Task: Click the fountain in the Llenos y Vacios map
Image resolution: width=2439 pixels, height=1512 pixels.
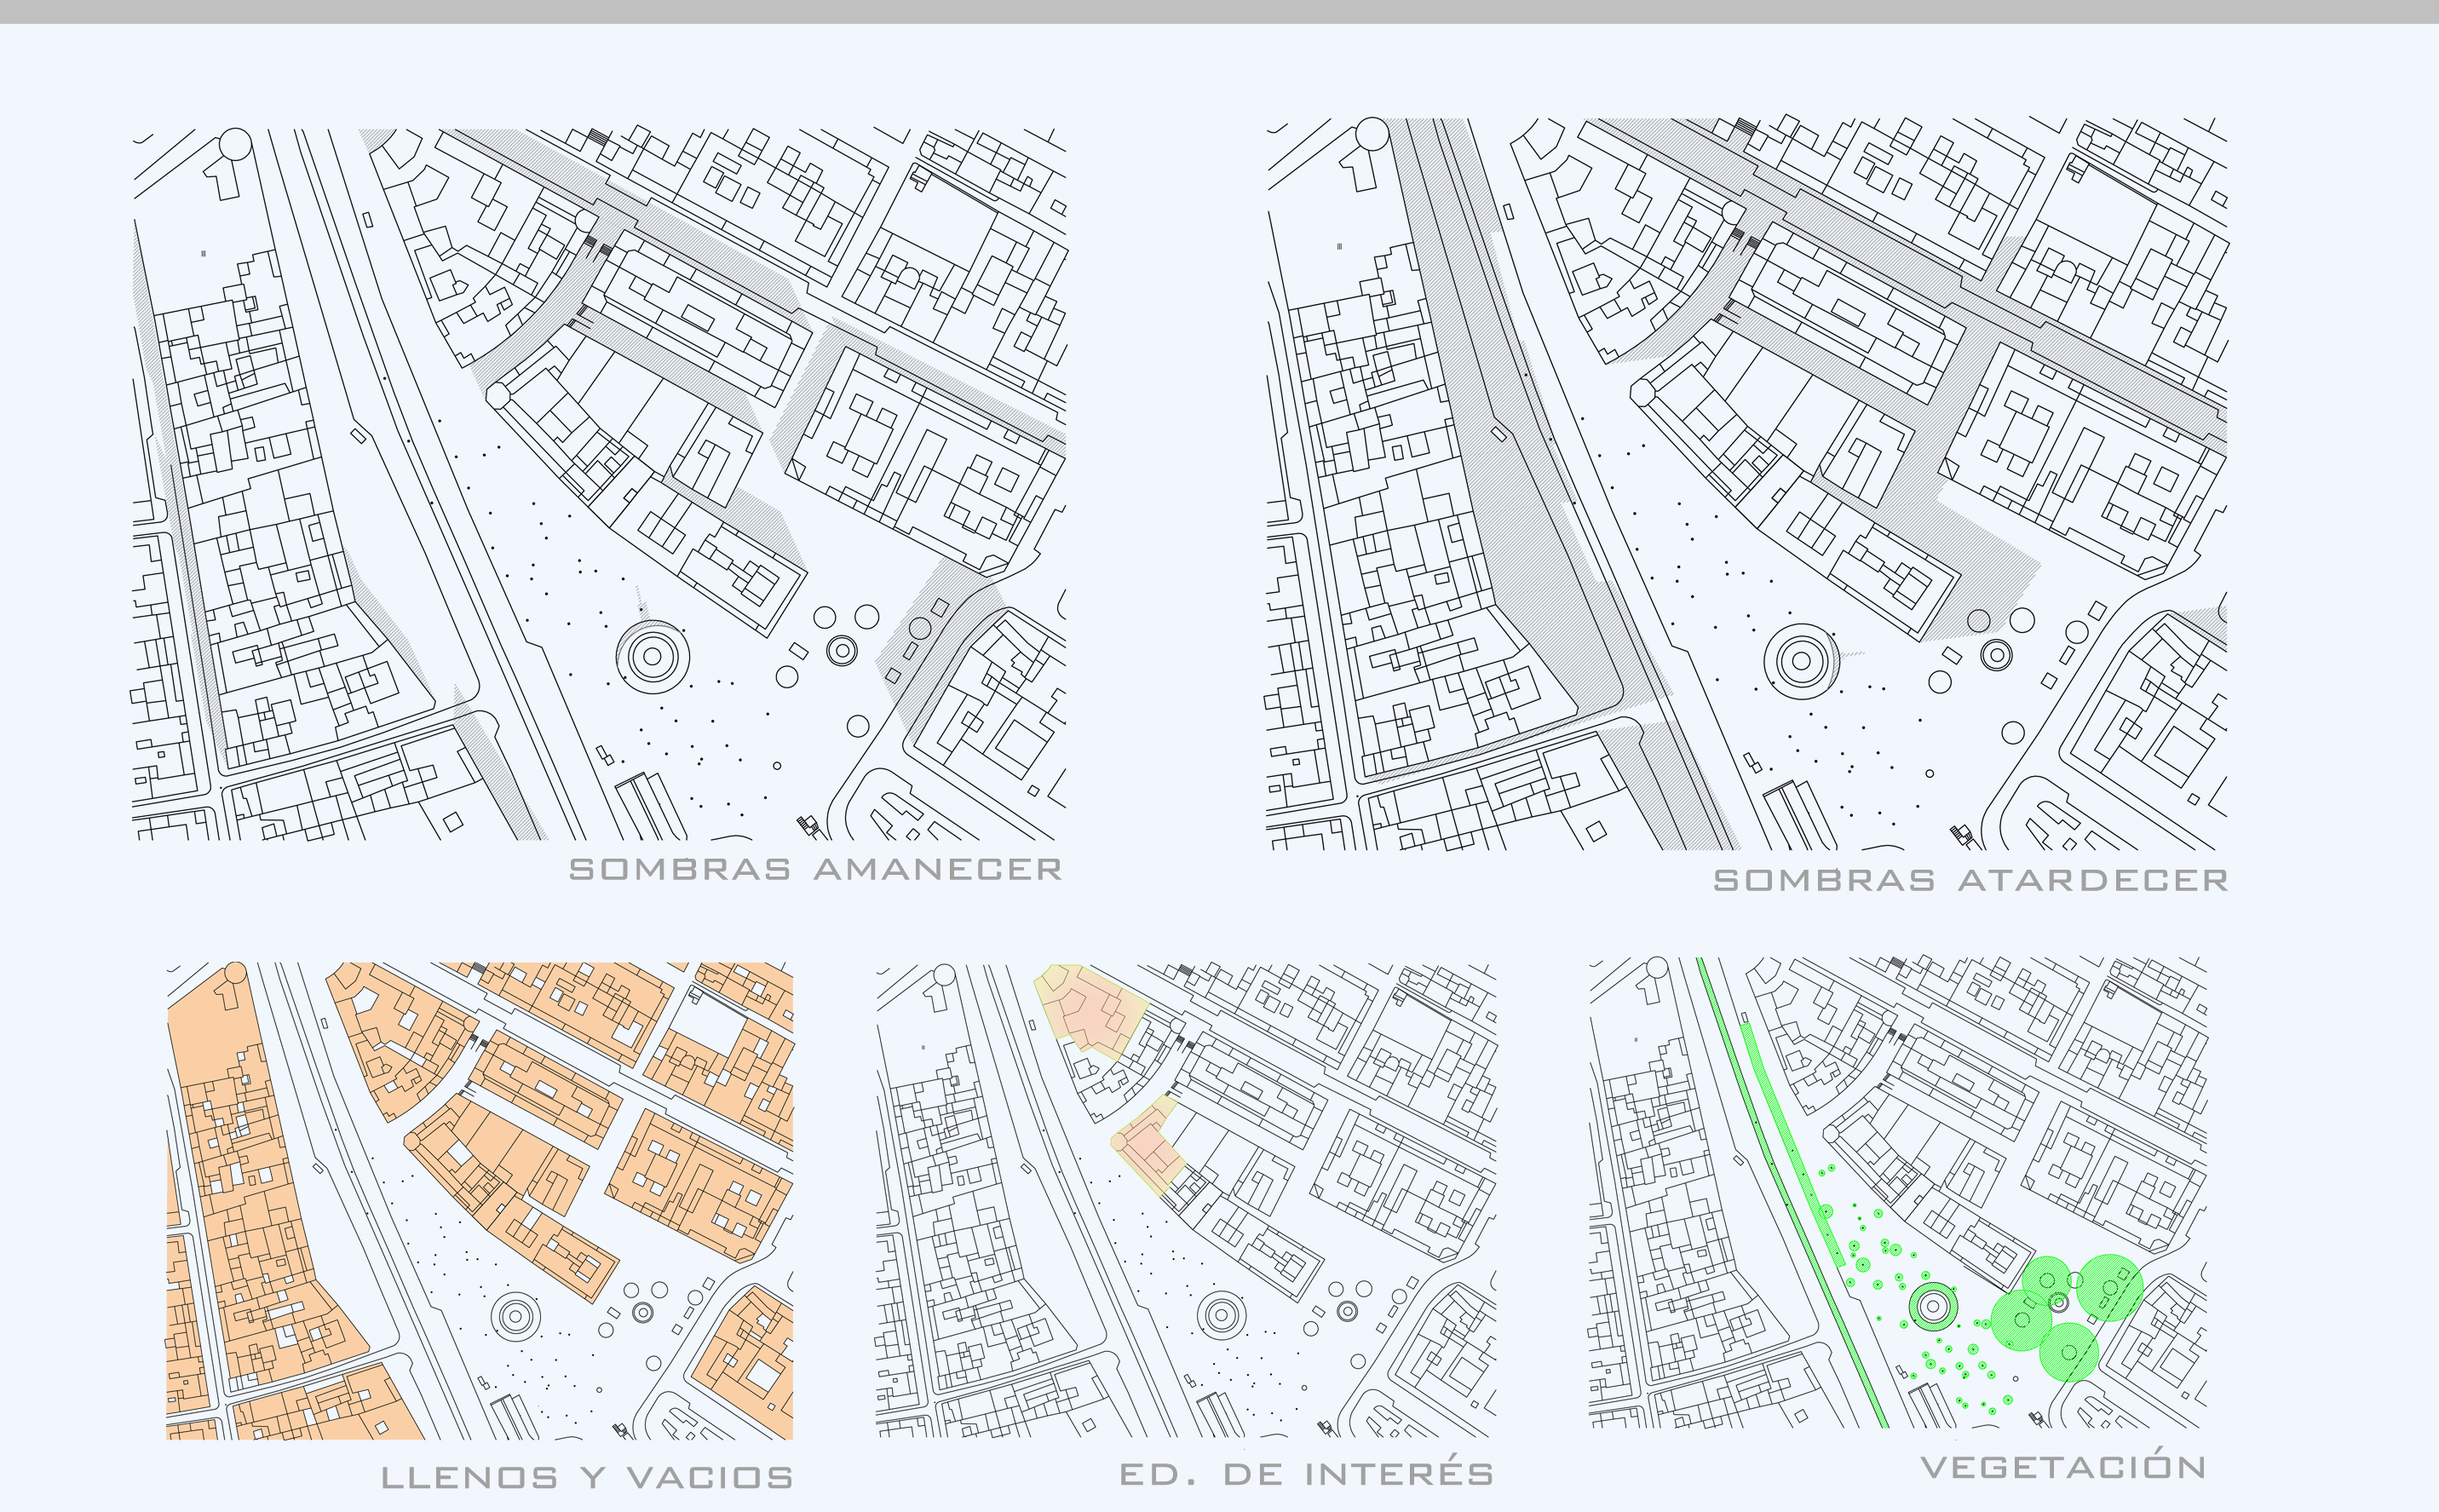Action: coord(516,1316)
